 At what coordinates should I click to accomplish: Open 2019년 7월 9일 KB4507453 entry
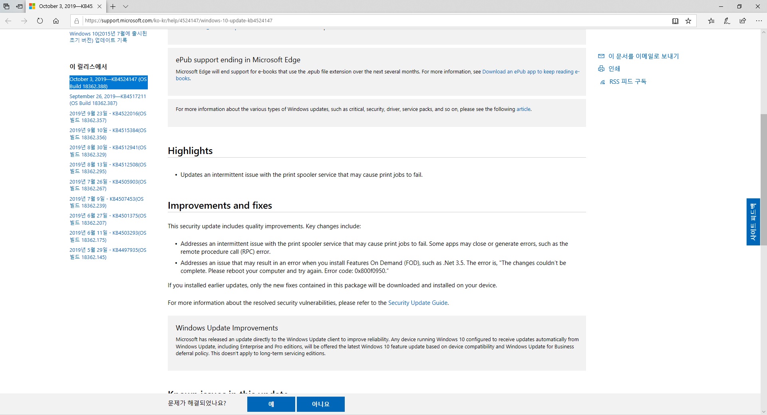[106, 202]
